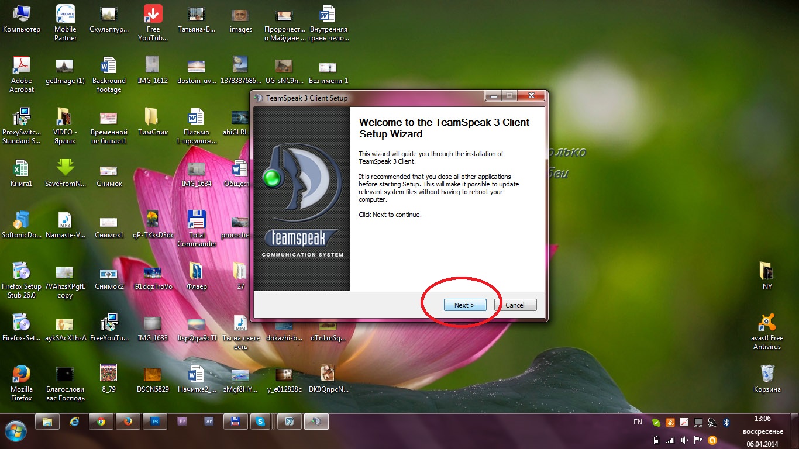Image resolution: width=799 pixels, height=449 pixels.
Task: Select Благослови вас Господь desktop file
Action: [66, 383]
